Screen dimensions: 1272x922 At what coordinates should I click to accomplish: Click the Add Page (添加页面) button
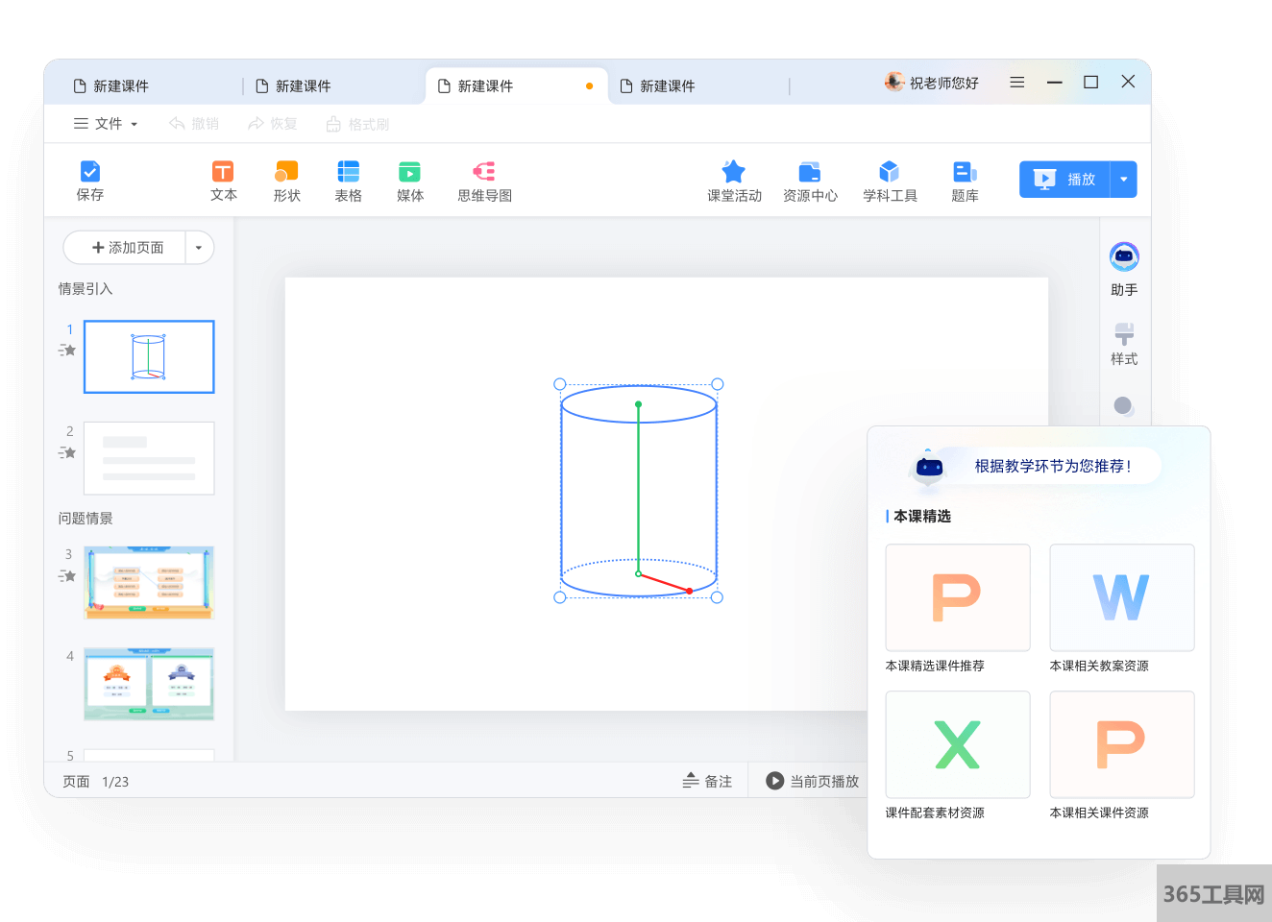point(127,248)
